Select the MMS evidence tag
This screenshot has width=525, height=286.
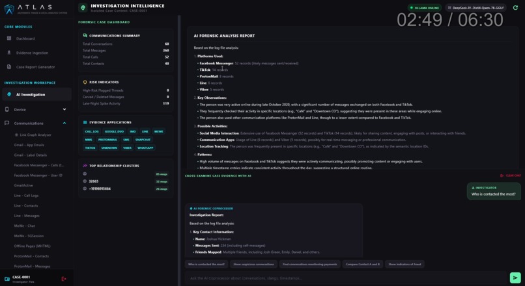89,140
